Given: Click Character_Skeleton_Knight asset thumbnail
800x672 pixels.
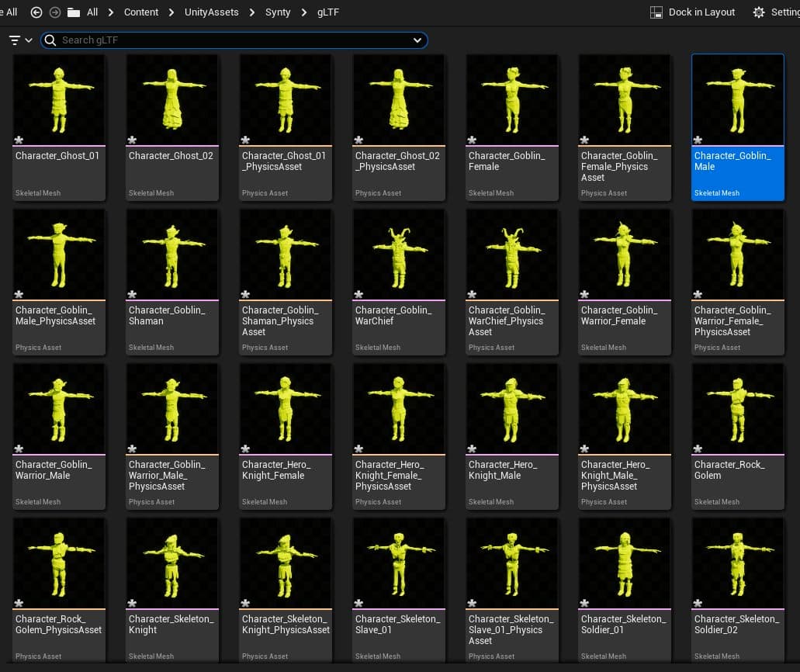Looking at the screenshot, I should 172,563.
